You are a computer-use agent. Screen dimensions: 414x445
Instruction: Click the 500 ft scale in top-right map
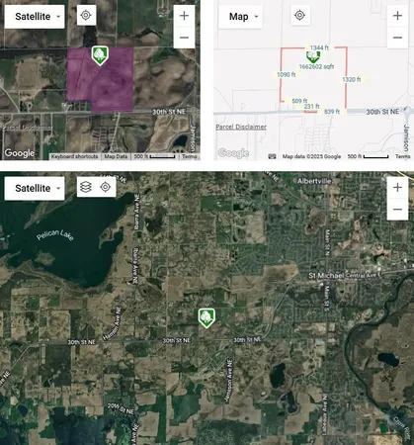[x=368, y=156]
